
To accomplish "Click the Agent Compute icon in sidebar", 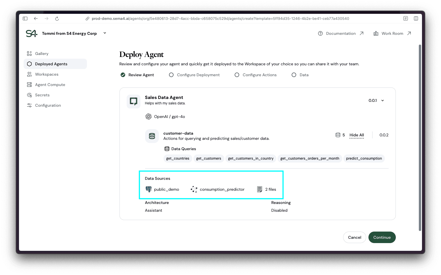I will point(29,84).
